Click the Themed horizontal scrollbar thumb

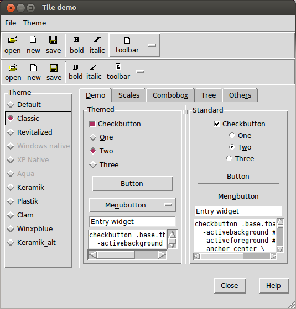pyautogui.click(x=116, y=255)
